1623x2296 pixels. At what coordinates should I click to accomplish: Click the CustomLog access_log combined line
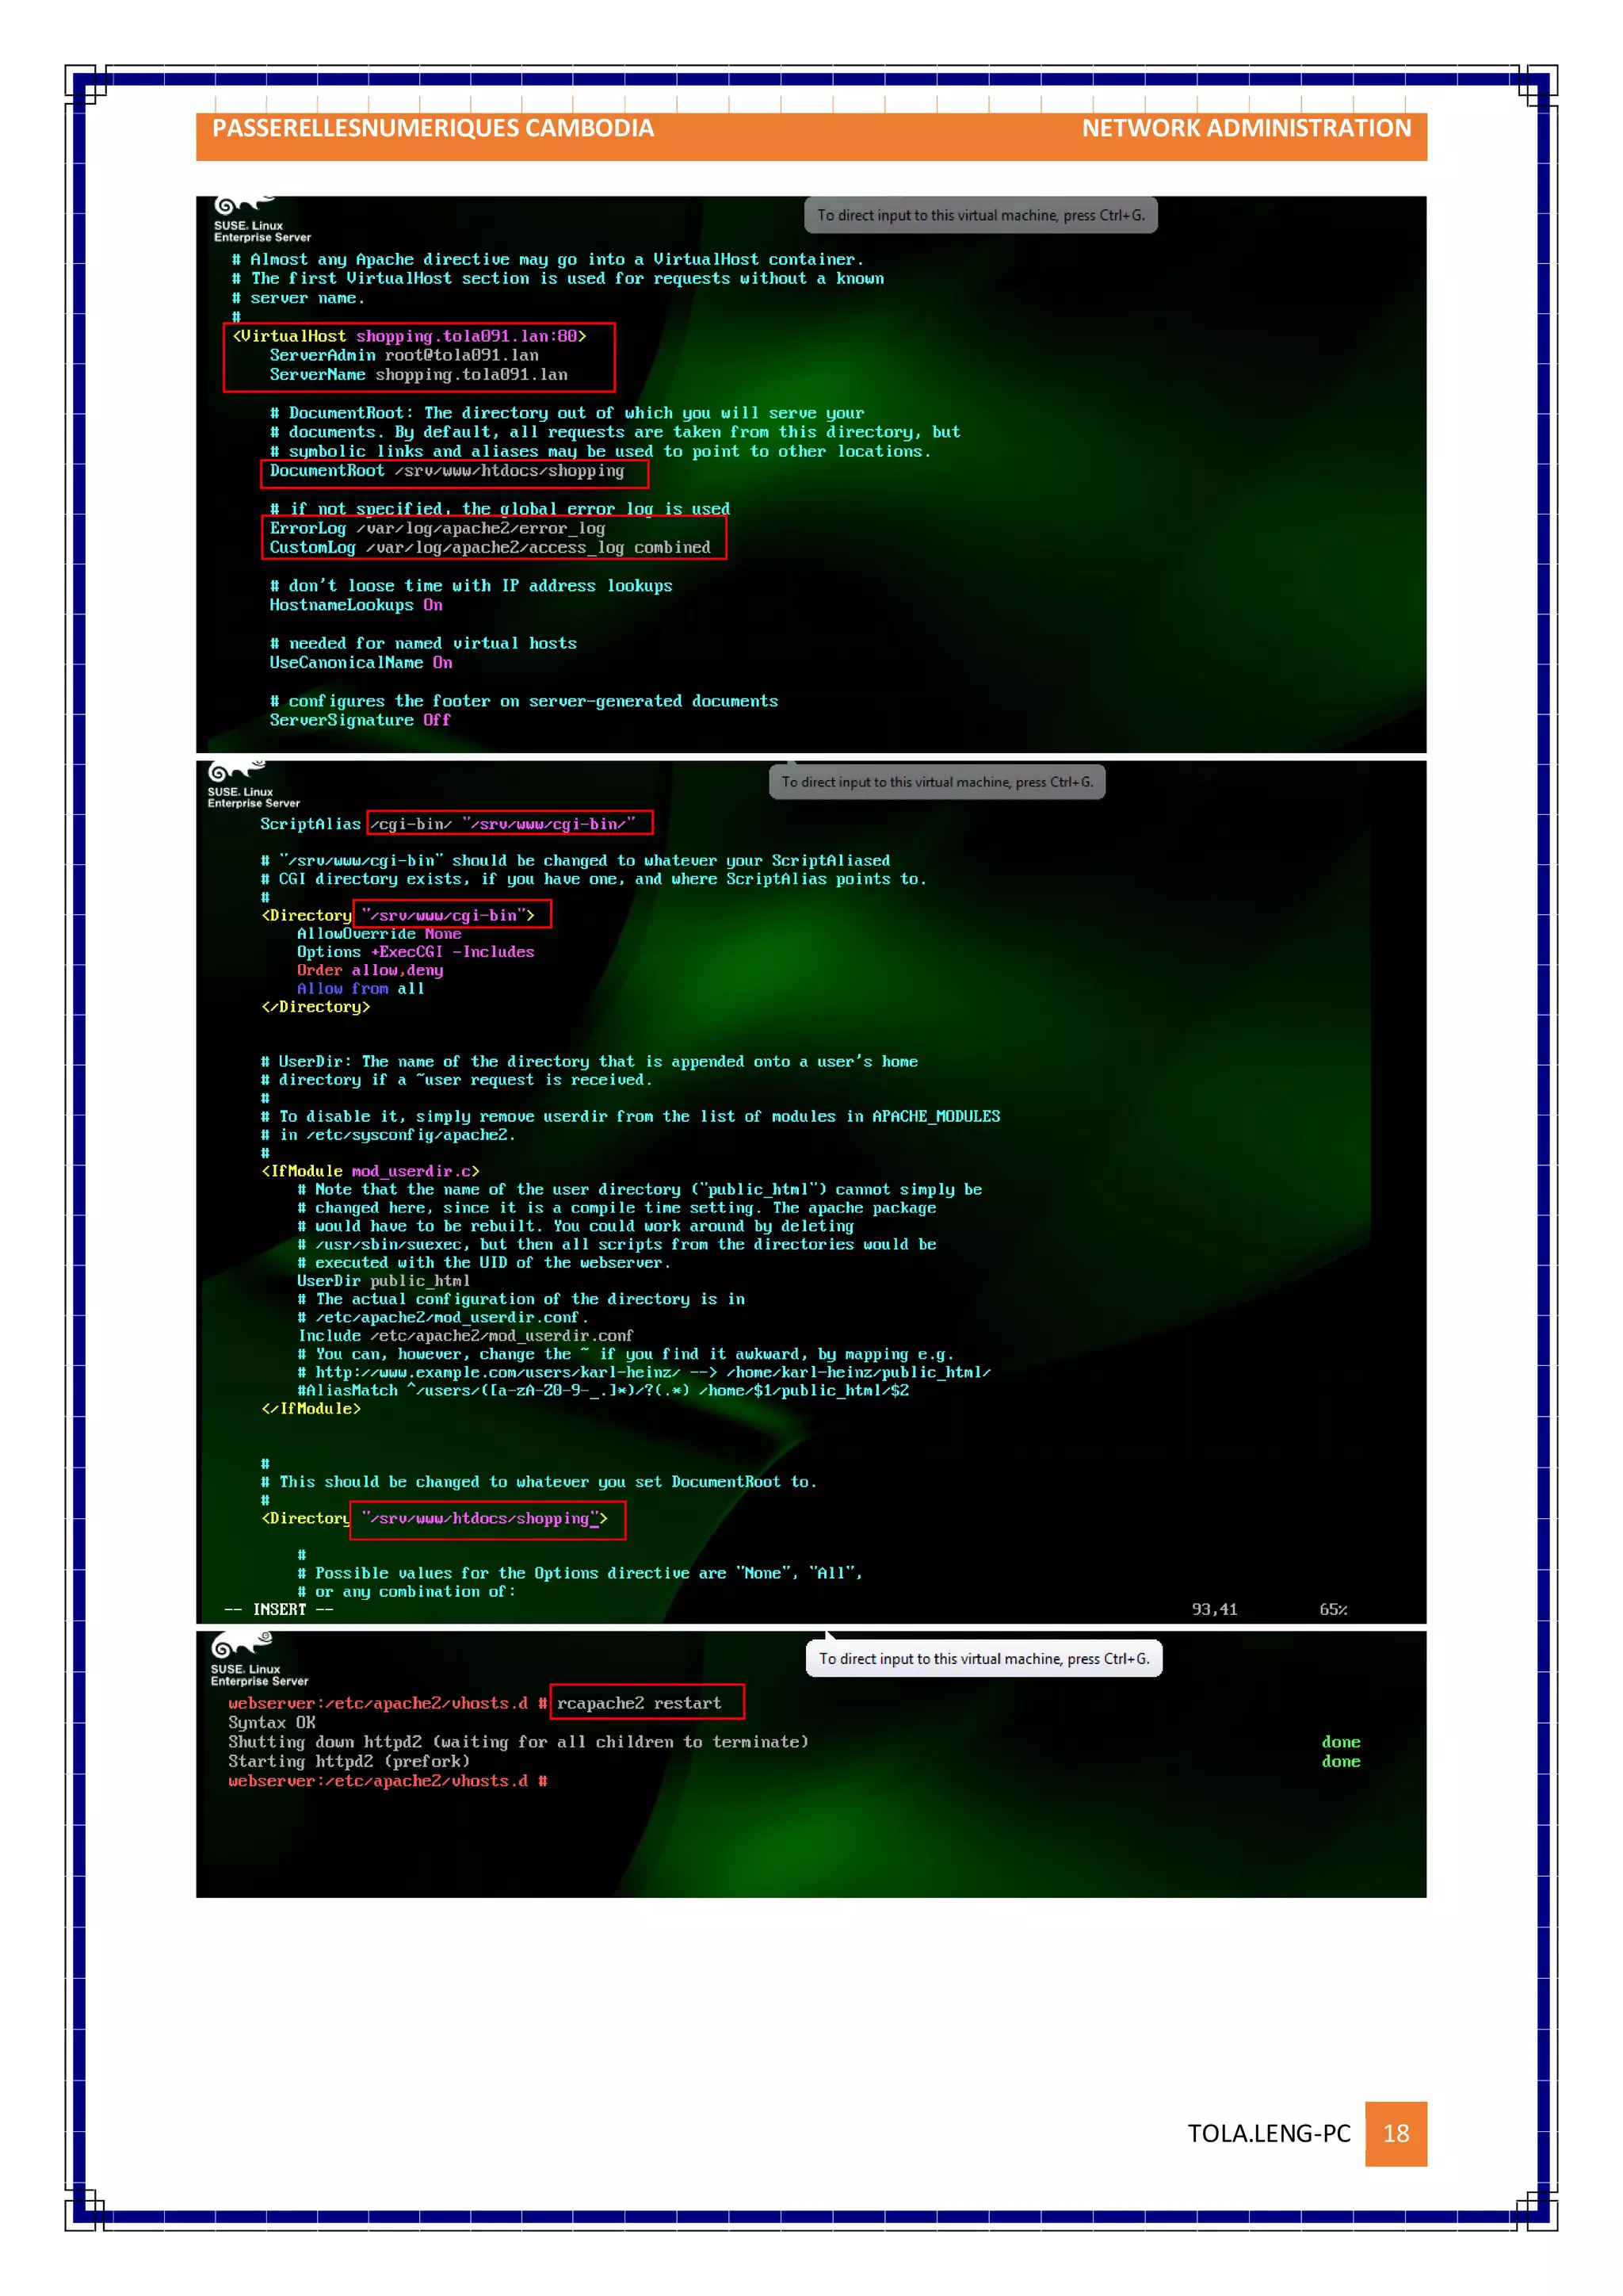pyautogui.click(x=490, y=548)
